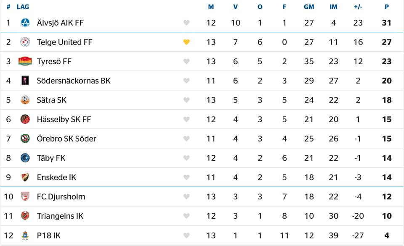404x246 pixels.
Task: Sort table by P points column
Action: tap(387, 7)
